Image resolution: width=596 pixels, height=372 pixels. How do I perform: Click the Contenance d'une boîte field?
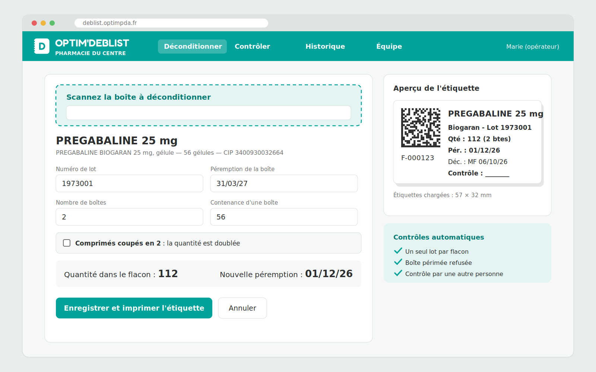[x=284, y=217]
